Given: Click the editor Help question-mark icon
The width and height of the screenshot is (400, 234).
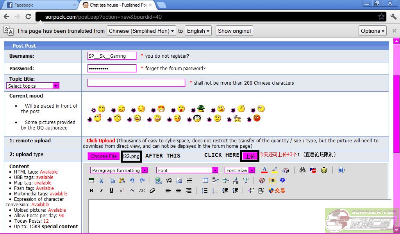Looking at the screenshot, I should pyautogui.click(x=341, y=170).
